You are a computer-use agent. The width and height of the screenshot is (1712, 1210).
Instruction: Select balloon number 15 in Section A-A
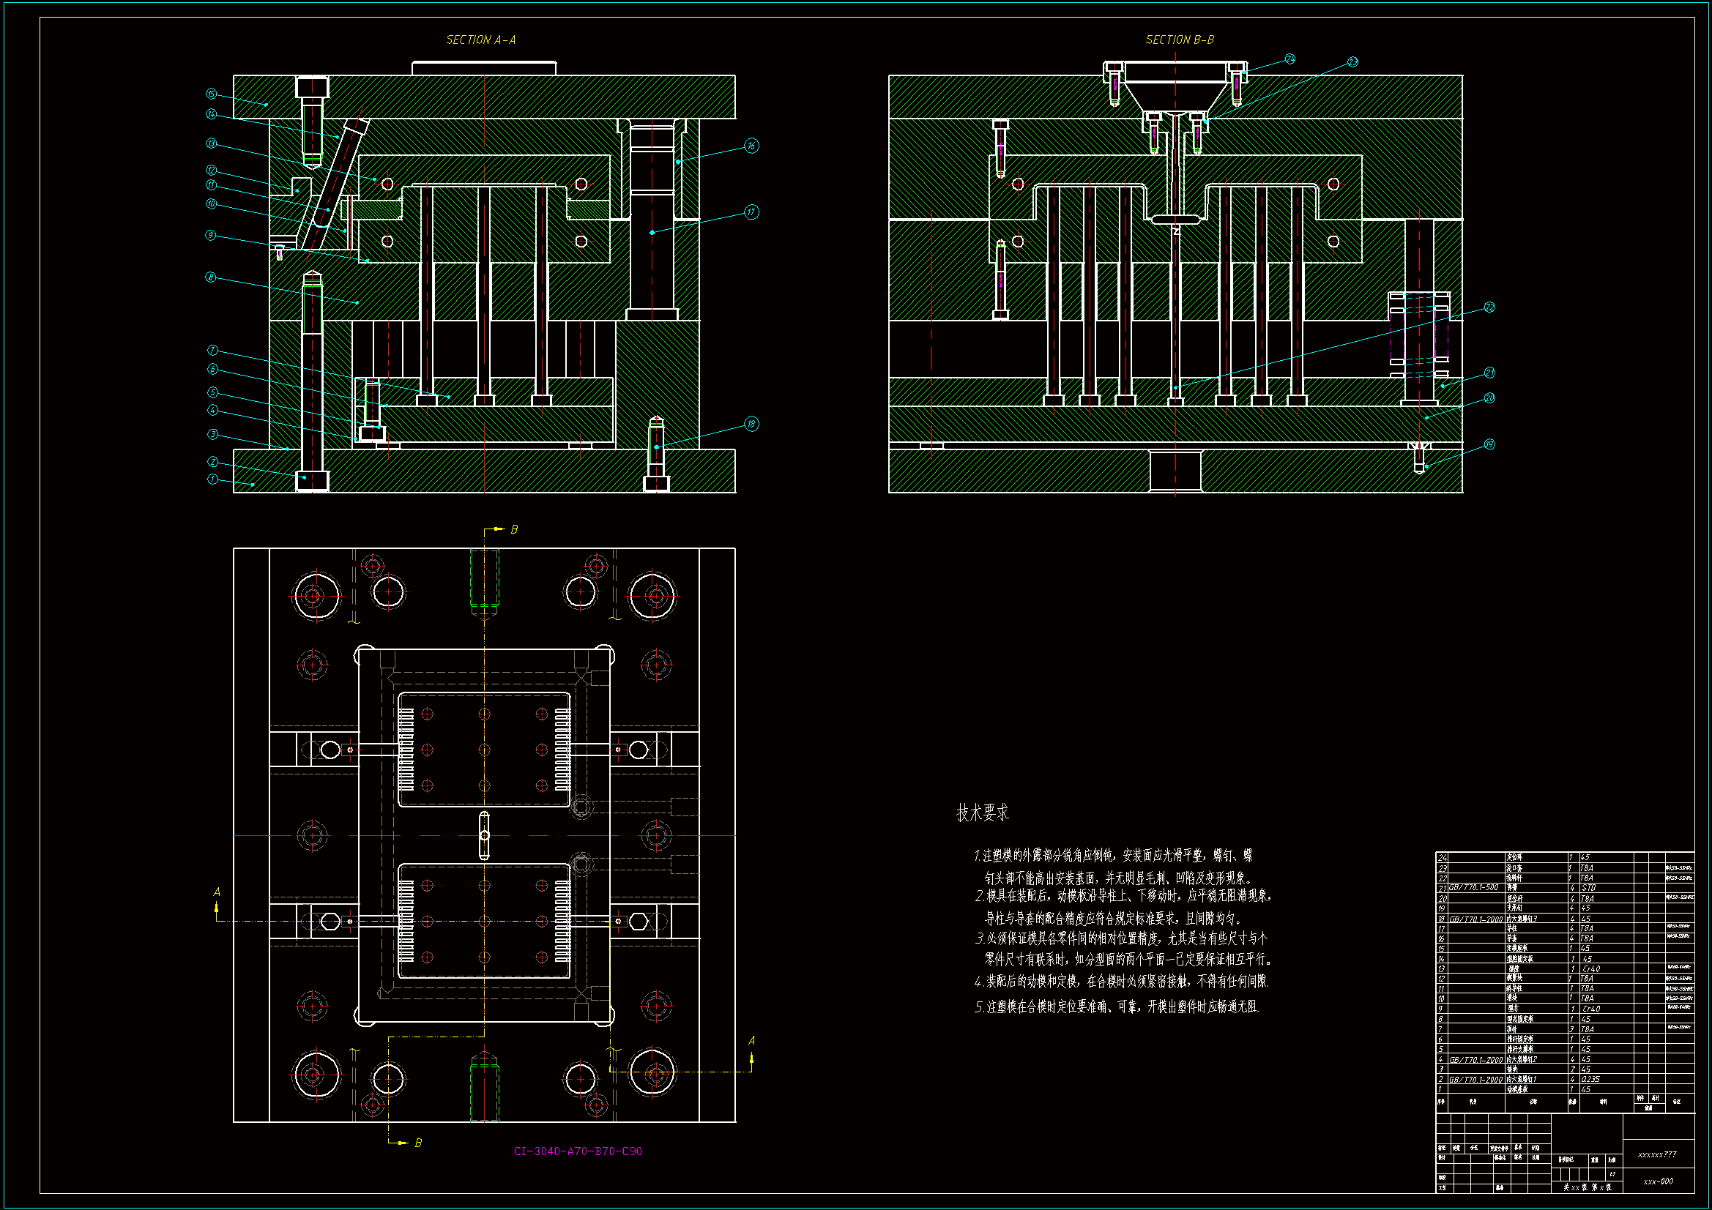point(212,94)
